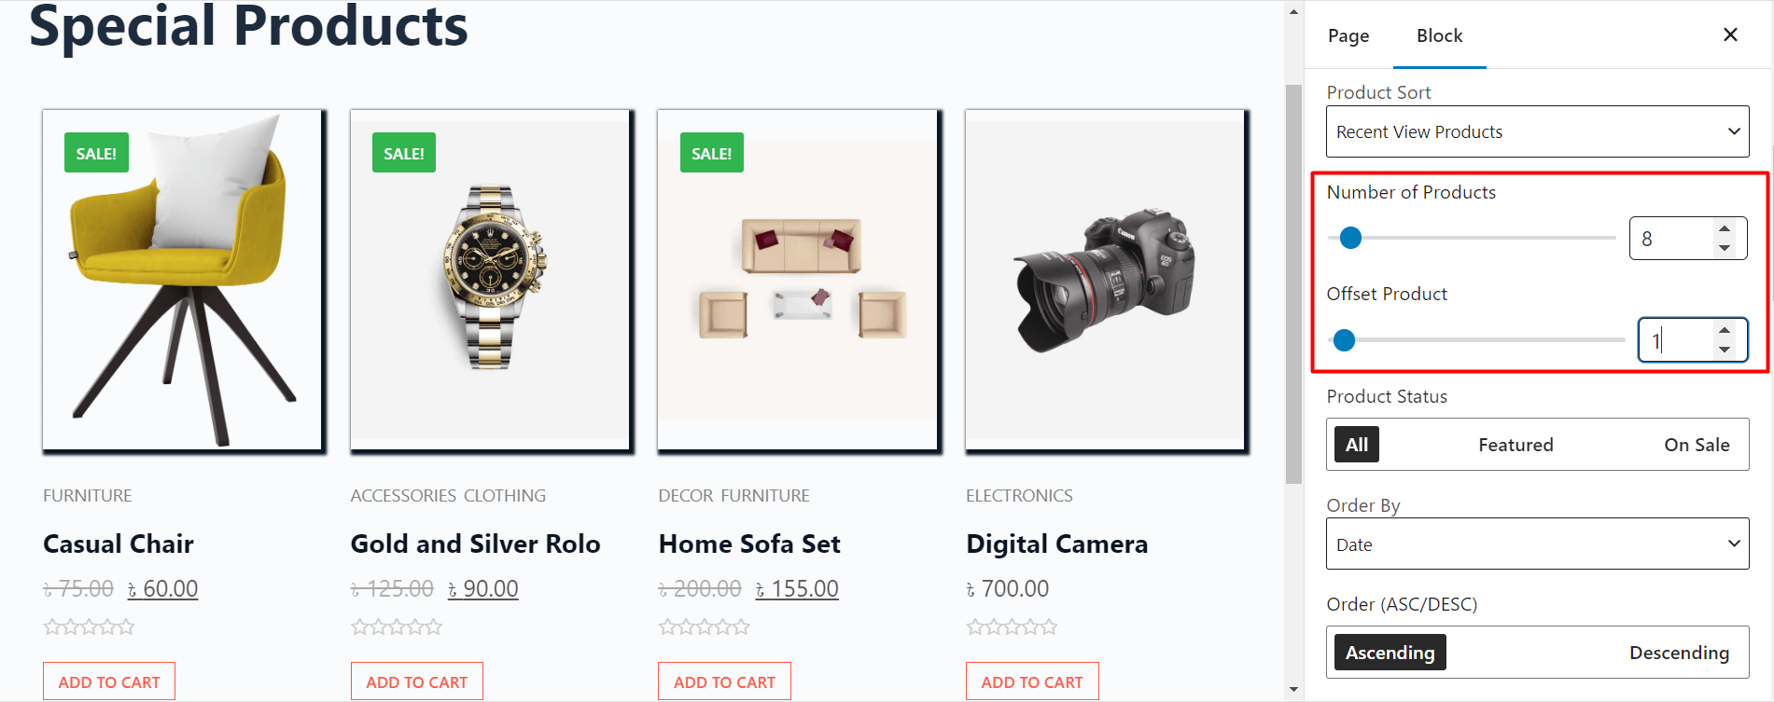
Task: Set order to Descending
Action: 1679,653
